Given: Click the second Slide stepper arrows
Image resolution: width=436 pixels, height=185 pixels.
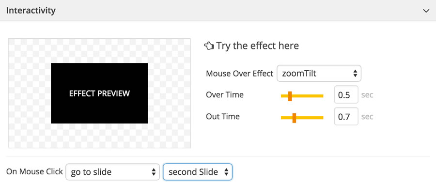Looking at the screenshot, I should pos(226,172).
